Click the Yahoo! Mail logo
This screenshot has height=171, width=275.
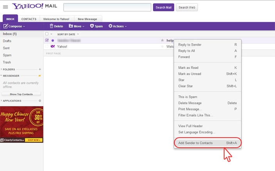click(34, 6)
